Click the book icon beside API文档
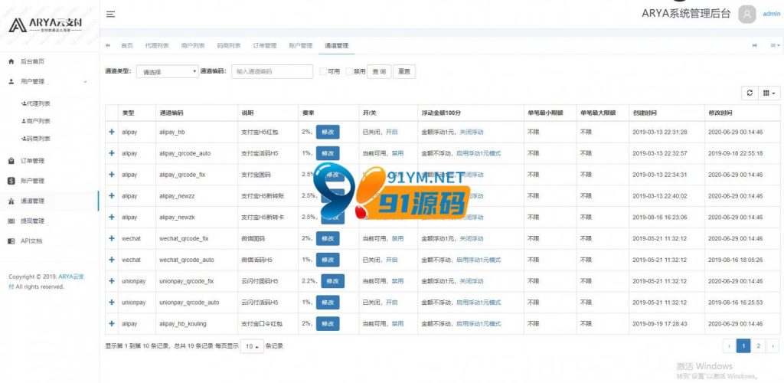This screenshot has width=784, height=383. point(11,241)
